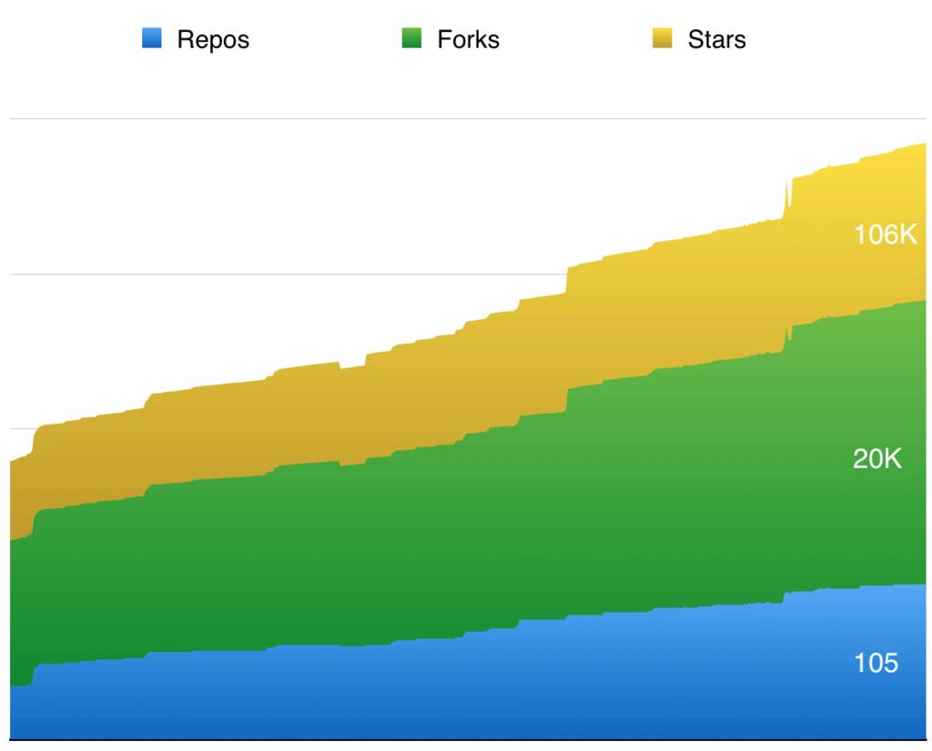Select the middle horizontal gridline
Screen dimensions: 932x751
273,274
